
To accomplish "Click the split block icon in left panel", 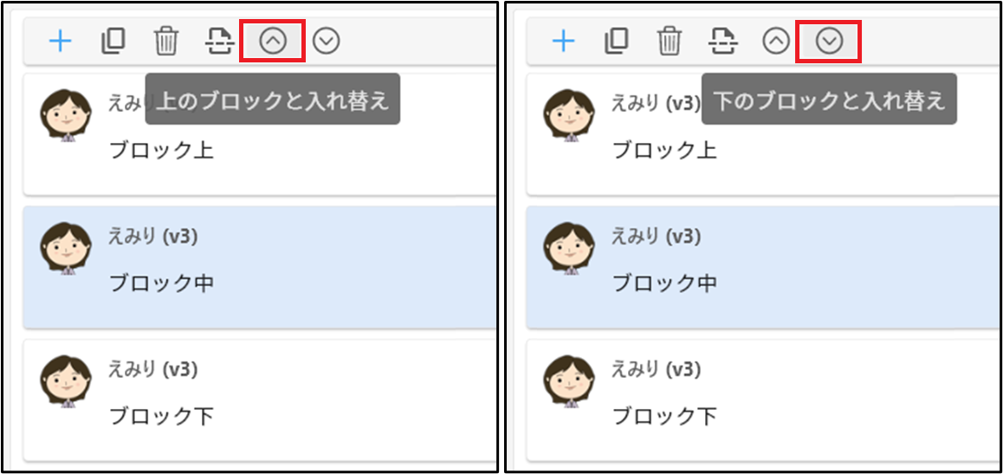I will [219, 42].
